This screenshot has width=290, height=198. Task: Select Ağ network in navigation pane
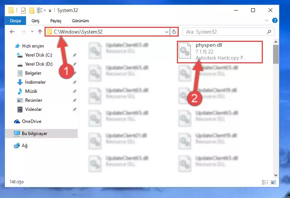pyautogui.click(x=25, y=146)
